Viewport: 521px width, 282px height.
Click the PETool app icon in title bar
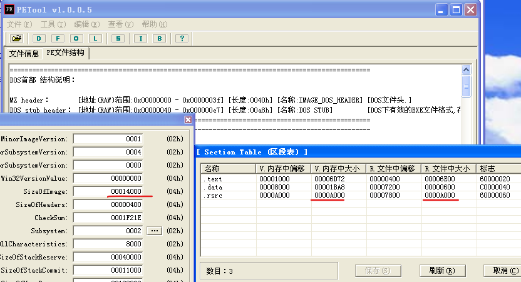coord(9,9)
